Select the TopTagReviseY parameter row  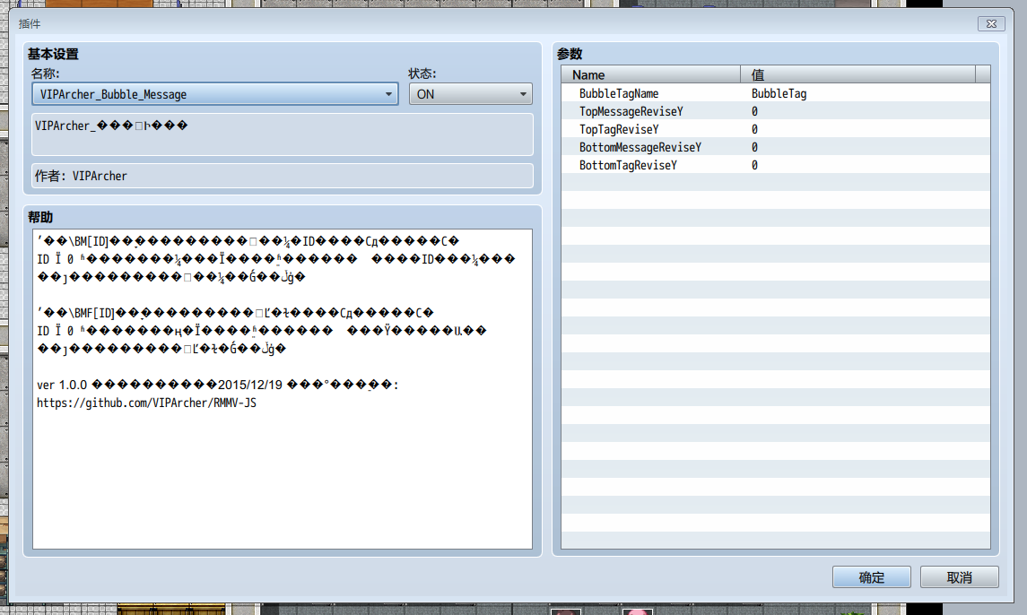(x=776, y=129)
